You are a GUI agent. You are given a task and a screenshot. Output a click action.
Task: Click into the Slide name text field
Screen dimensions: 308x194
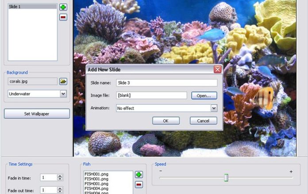pyautogui.click(x=166, y=83)
